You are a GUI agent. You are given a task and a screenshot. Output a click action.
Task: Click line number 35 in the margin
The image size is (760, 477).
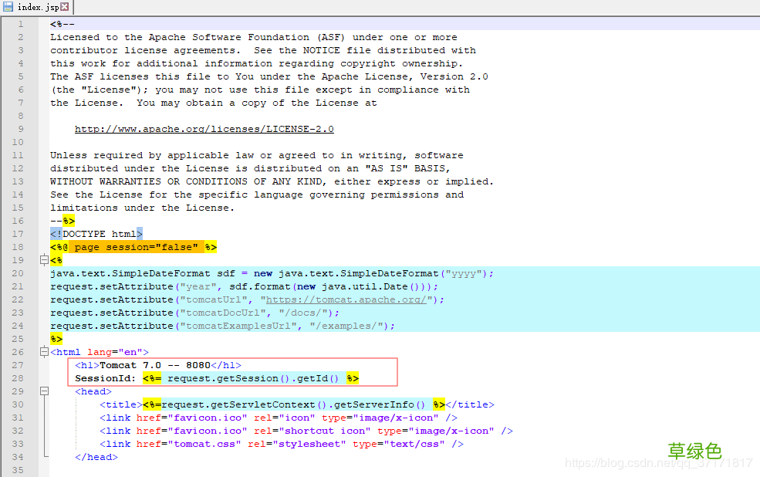point(18,470)
